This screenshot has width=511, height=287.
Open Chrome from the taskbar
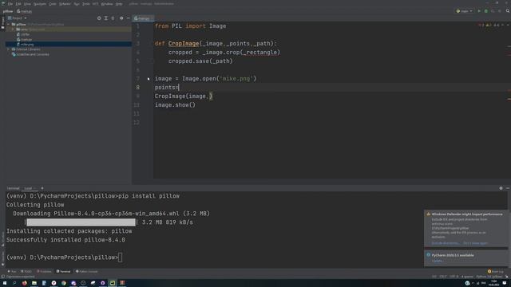(x=64, y=283)
